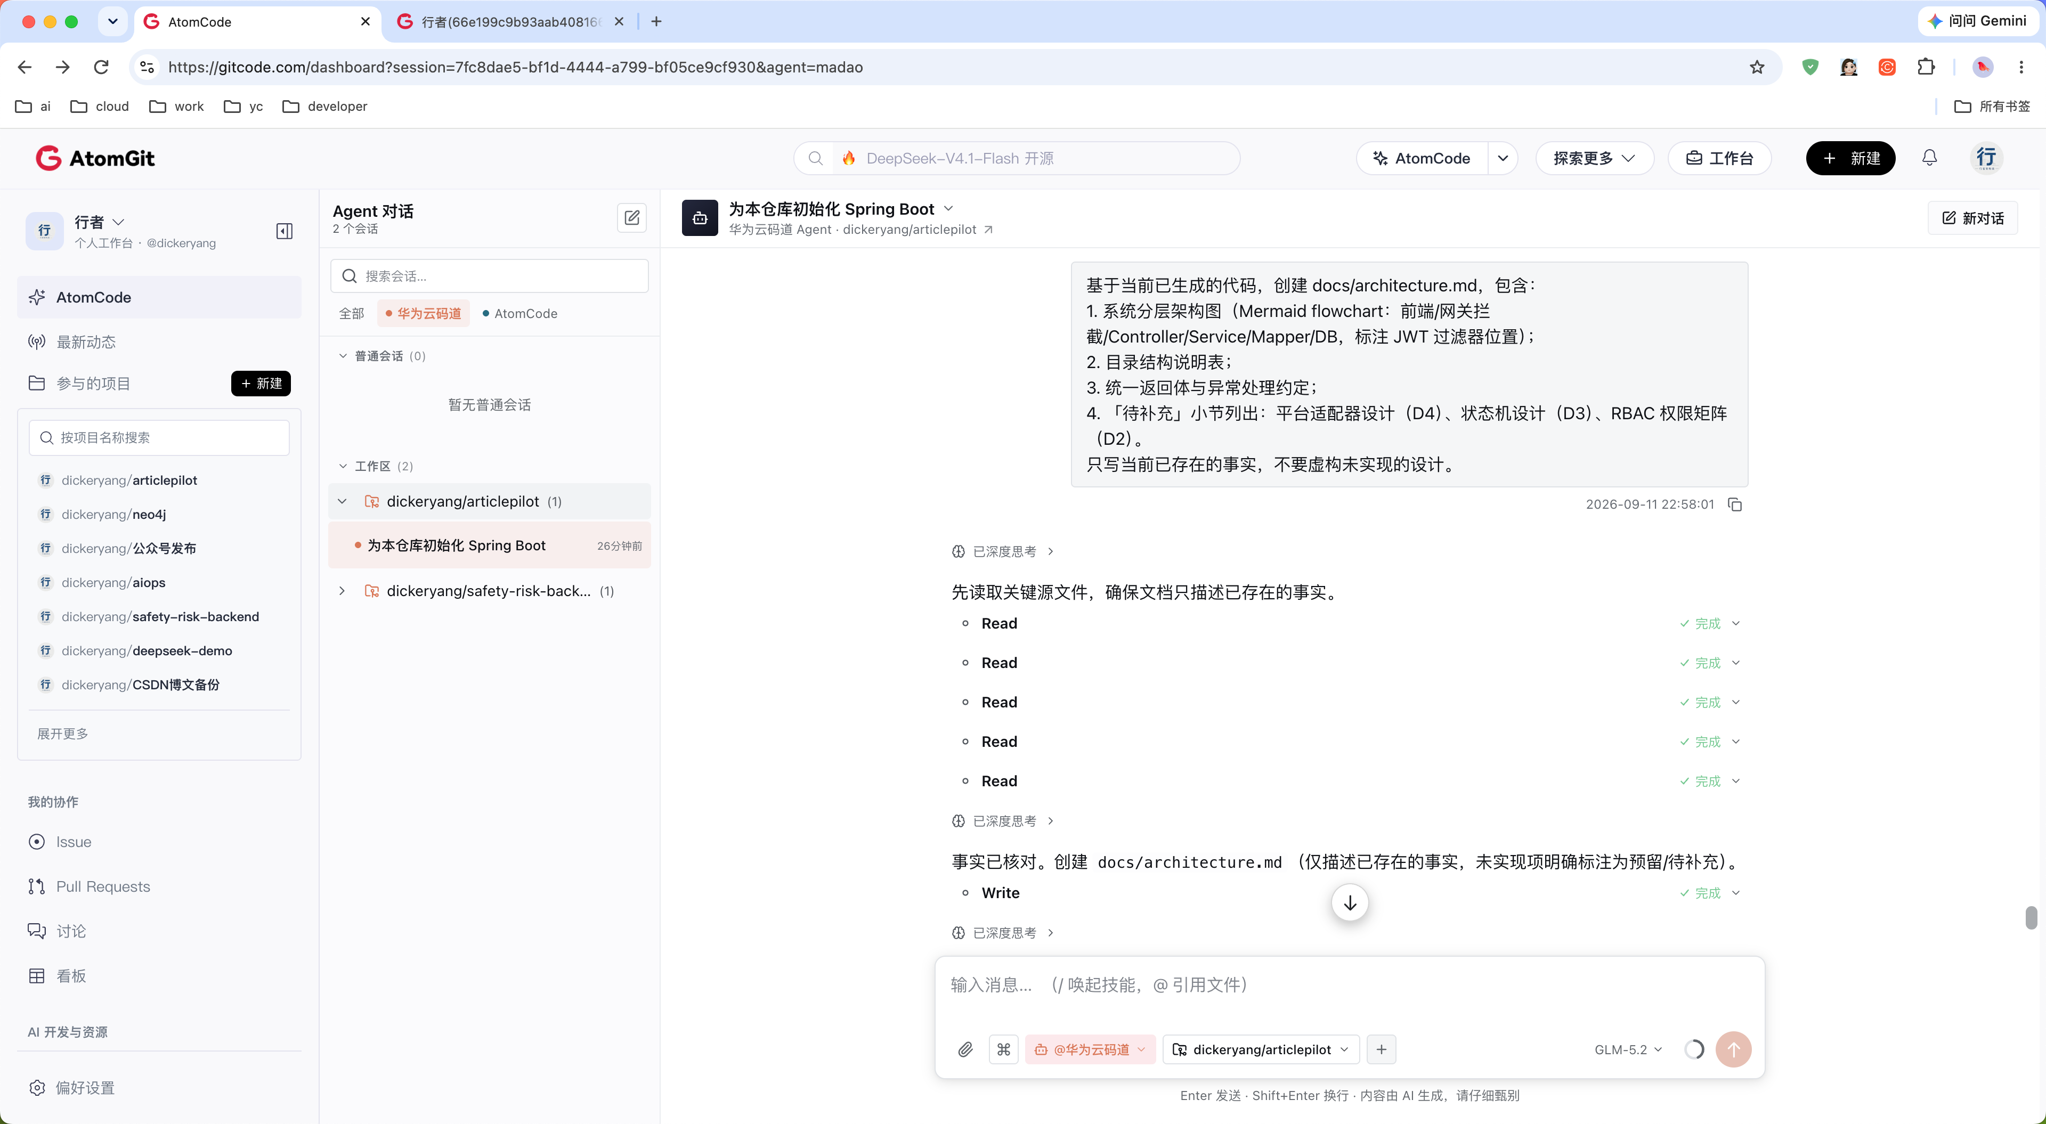Collapse the 普通会话 section
Viewport: 2046px width, 1124px height.
[342, 356]
